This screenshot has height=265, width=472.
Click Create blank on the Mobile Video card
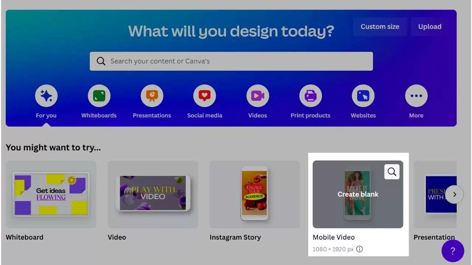[x=358, y=194]
